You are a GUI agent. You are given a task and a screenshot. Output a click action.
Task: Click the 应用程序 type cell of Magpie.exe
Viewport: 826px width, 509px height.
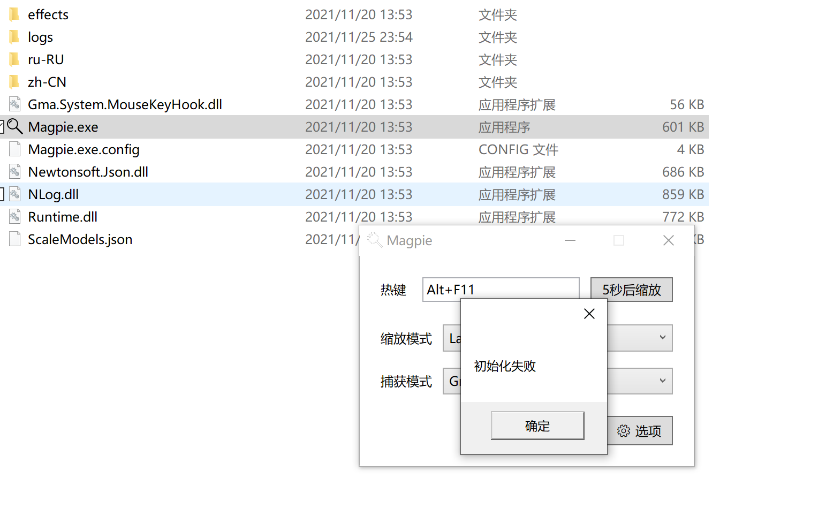(x=504, y=127)
